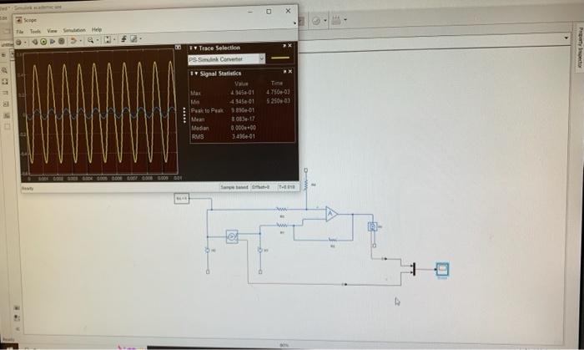Expand the bottom-left palette chevron in Simulink
This screenshot has width=584, height=350.
[18, 329]
